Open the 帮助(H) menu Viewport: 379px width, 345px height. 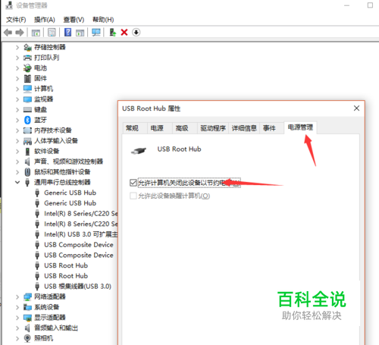(103, 20)
